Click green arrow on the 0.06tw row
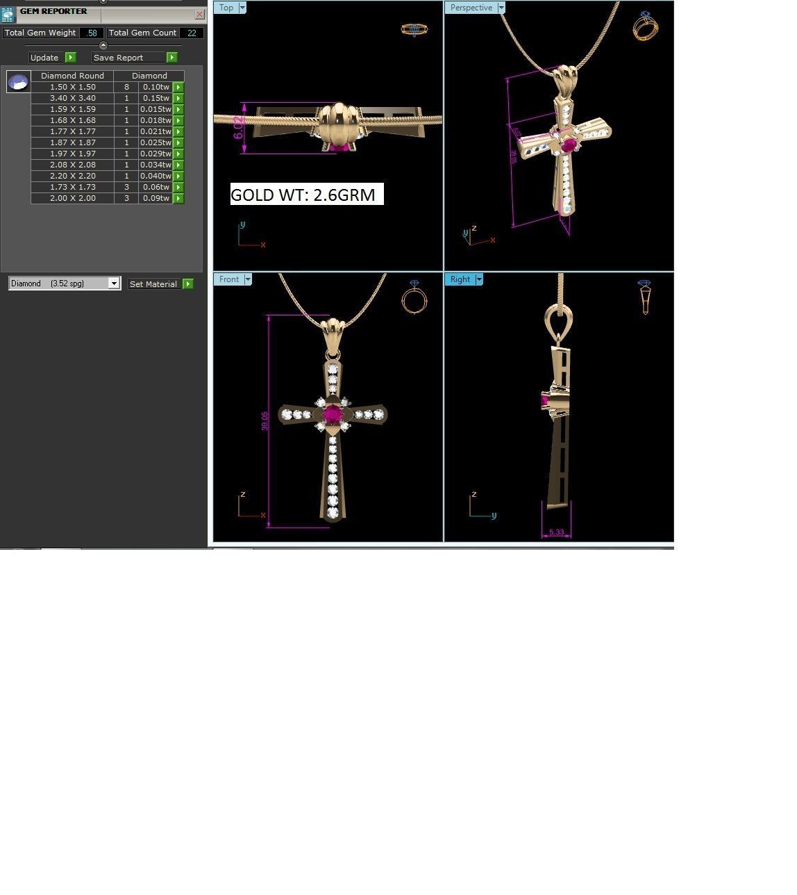 click(x=178, y=187)
